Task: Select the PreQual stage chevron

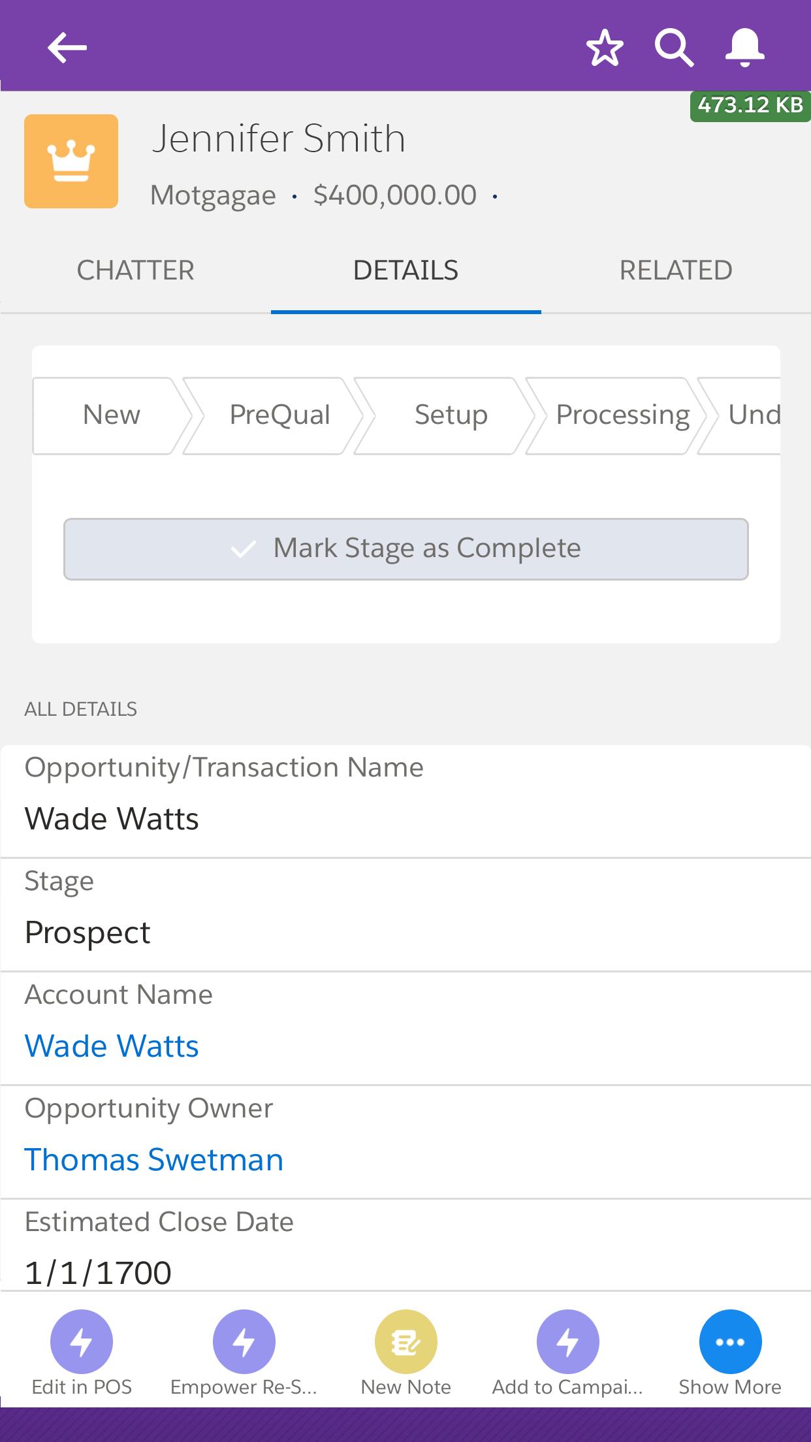Action: (279, 415)
